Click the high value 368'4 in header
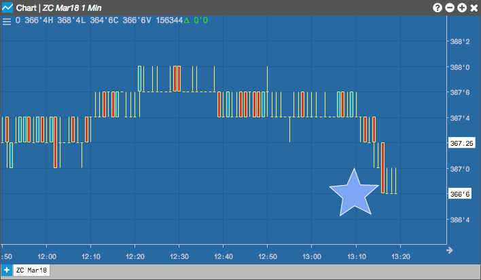 [x=68, y=20]
